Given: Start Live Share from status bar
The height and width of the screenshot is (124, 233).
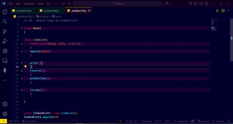Looking at the screenshot, I should tap(29, 121).
